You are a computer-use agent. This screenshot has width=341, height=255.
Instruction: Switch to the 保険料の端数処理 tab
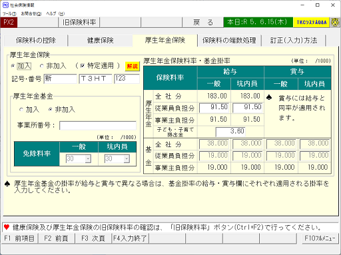[229, 41]
